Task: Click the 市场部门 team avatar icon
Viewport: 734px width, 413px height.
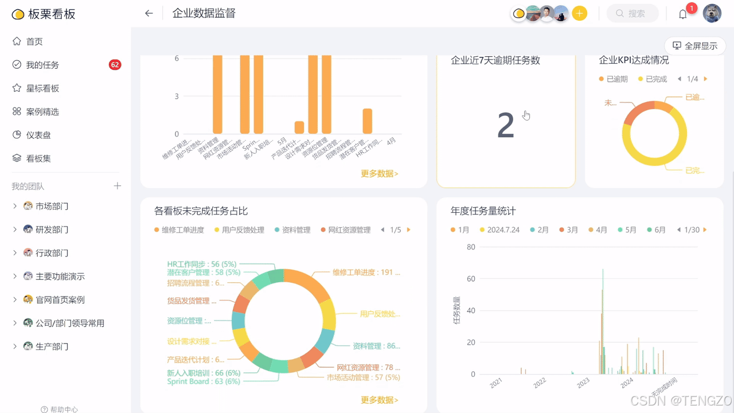Action: tap(28, 206)
